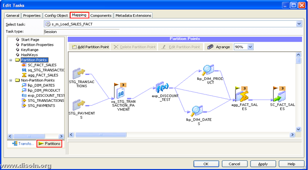Image resolution: width=308 pixels, height=170 pixels.
Task: Click the OK button
Action: [x=206, y=164]
